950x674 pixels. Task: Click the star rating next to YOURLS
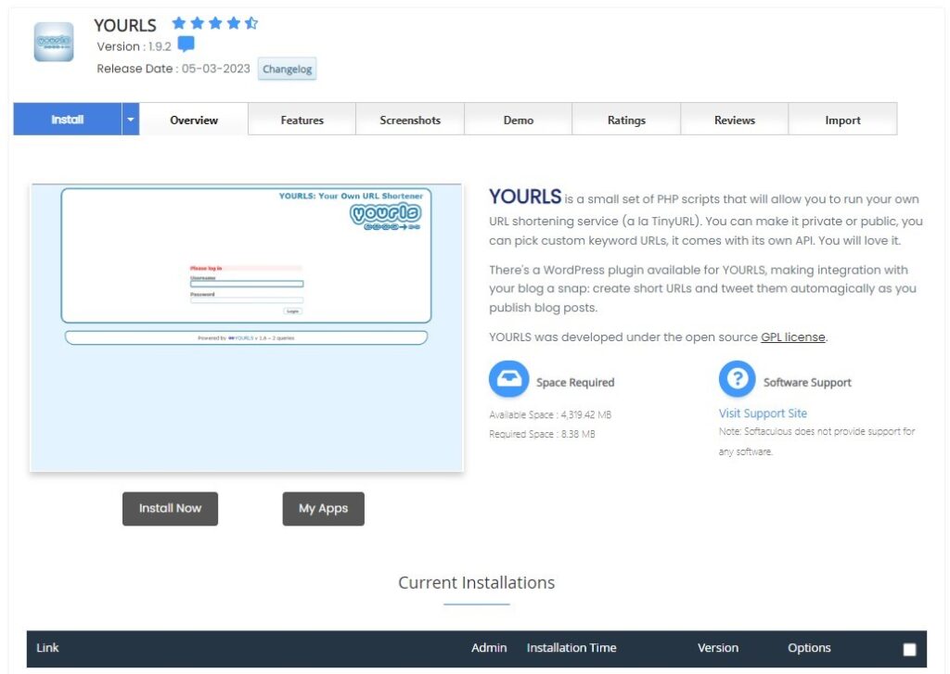pos(215,23)
